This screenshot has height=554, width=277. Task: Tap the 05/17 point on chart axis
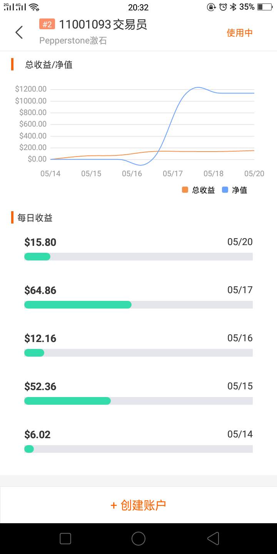click(173, 174)
